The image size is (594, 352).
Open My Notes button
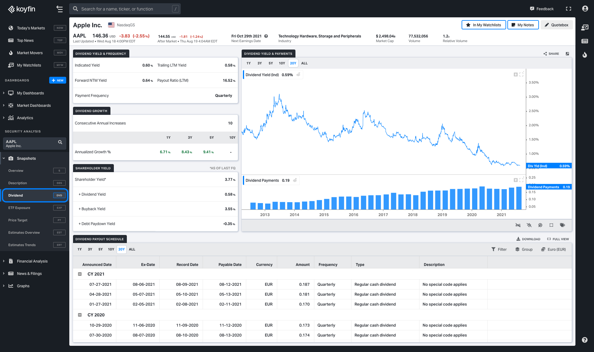point(523,25)
